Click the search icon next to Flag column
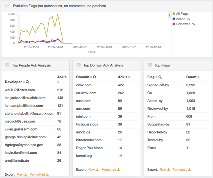Image resolution: width=213 pixels, height=178 pixels. coord(160,77)
